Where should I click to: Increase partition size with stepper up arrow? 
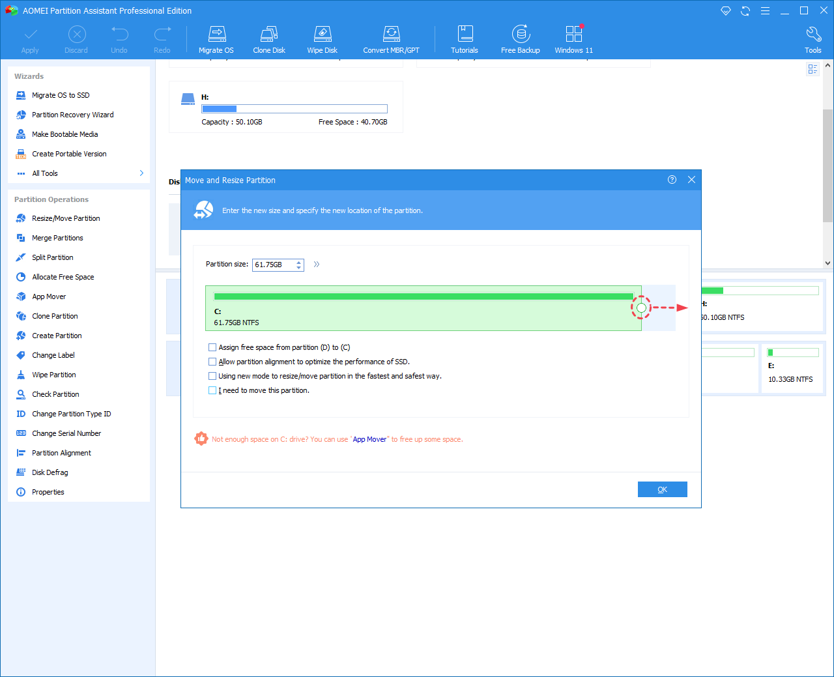click(299, 262)
